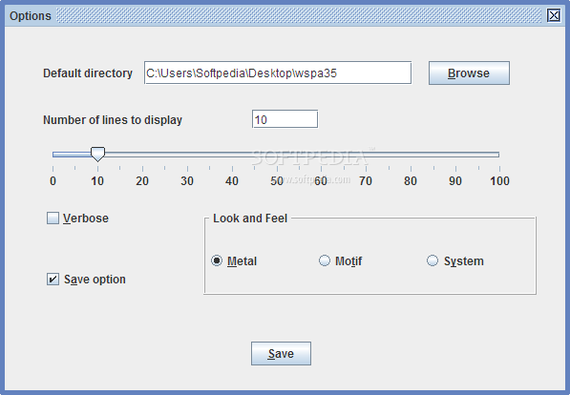Viewport: 570px width, 395px height.
Task: Click the Number of lines input box
Action: pyautogui.click(x=285, y=119)
